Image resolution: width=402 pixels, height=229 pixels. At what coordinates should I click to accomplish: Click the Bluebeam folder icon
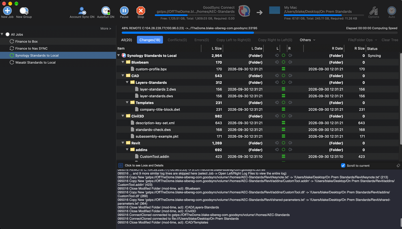tap(128, 62)
